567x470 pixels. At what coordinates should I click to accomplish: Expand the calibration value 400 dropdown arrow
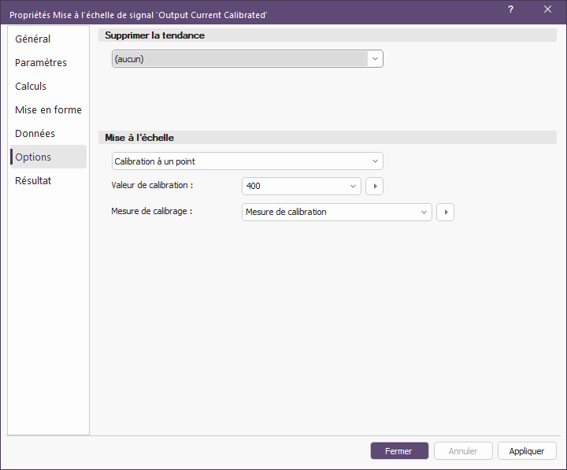(x=353, y=187)
